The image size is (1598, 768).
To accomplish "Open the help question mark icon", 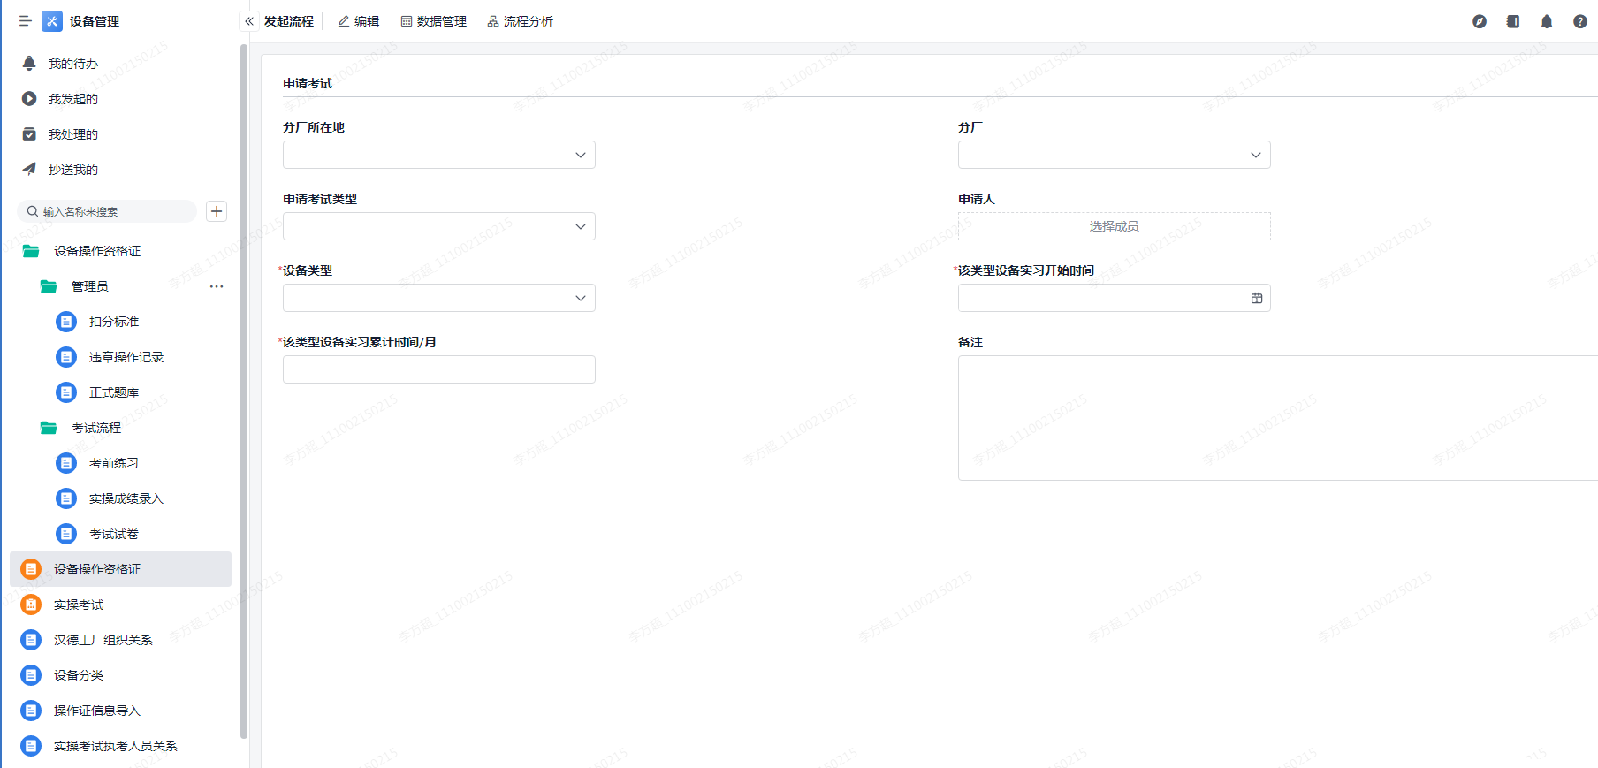I will click(x=1579, y=21).
